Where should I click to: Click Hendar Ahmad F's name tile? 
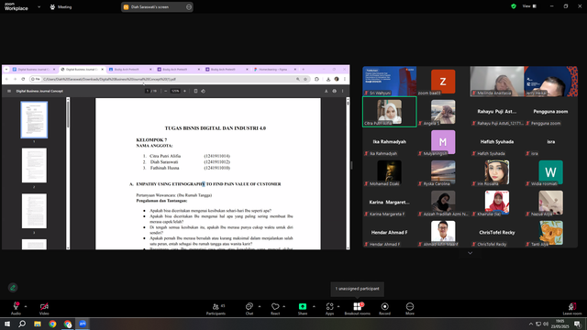coord(389,232)
